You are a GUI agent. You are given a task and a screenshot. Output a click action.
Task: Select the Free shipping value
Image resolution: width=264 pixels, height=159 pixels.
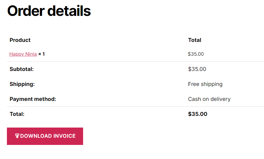(205, 84)
